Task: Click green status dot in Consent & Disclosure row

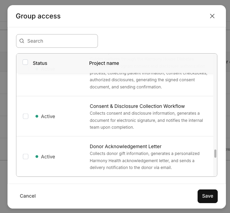Action: click(37, 116)
